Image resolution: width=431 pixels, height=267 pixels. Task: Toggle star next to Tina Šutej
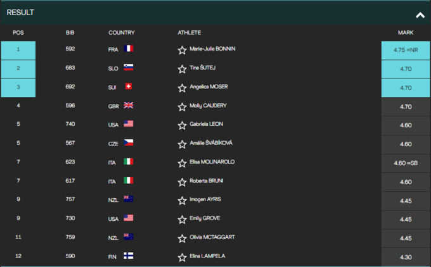pos(183,69)
